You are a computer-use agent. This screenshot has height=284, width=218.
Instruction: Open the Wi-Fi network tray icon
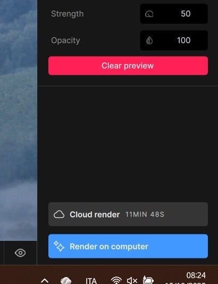[116, 280]
